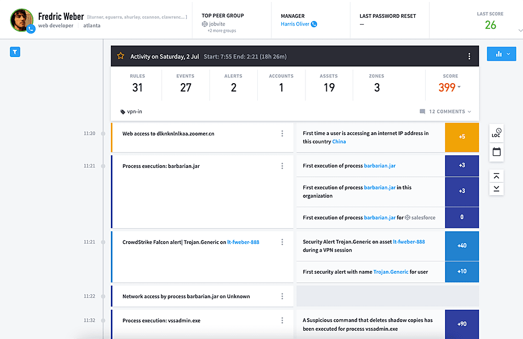The image size is (523, 339).
Task: Open menu for Web access zoomer.cn event
Action: [x=282, y=133]
